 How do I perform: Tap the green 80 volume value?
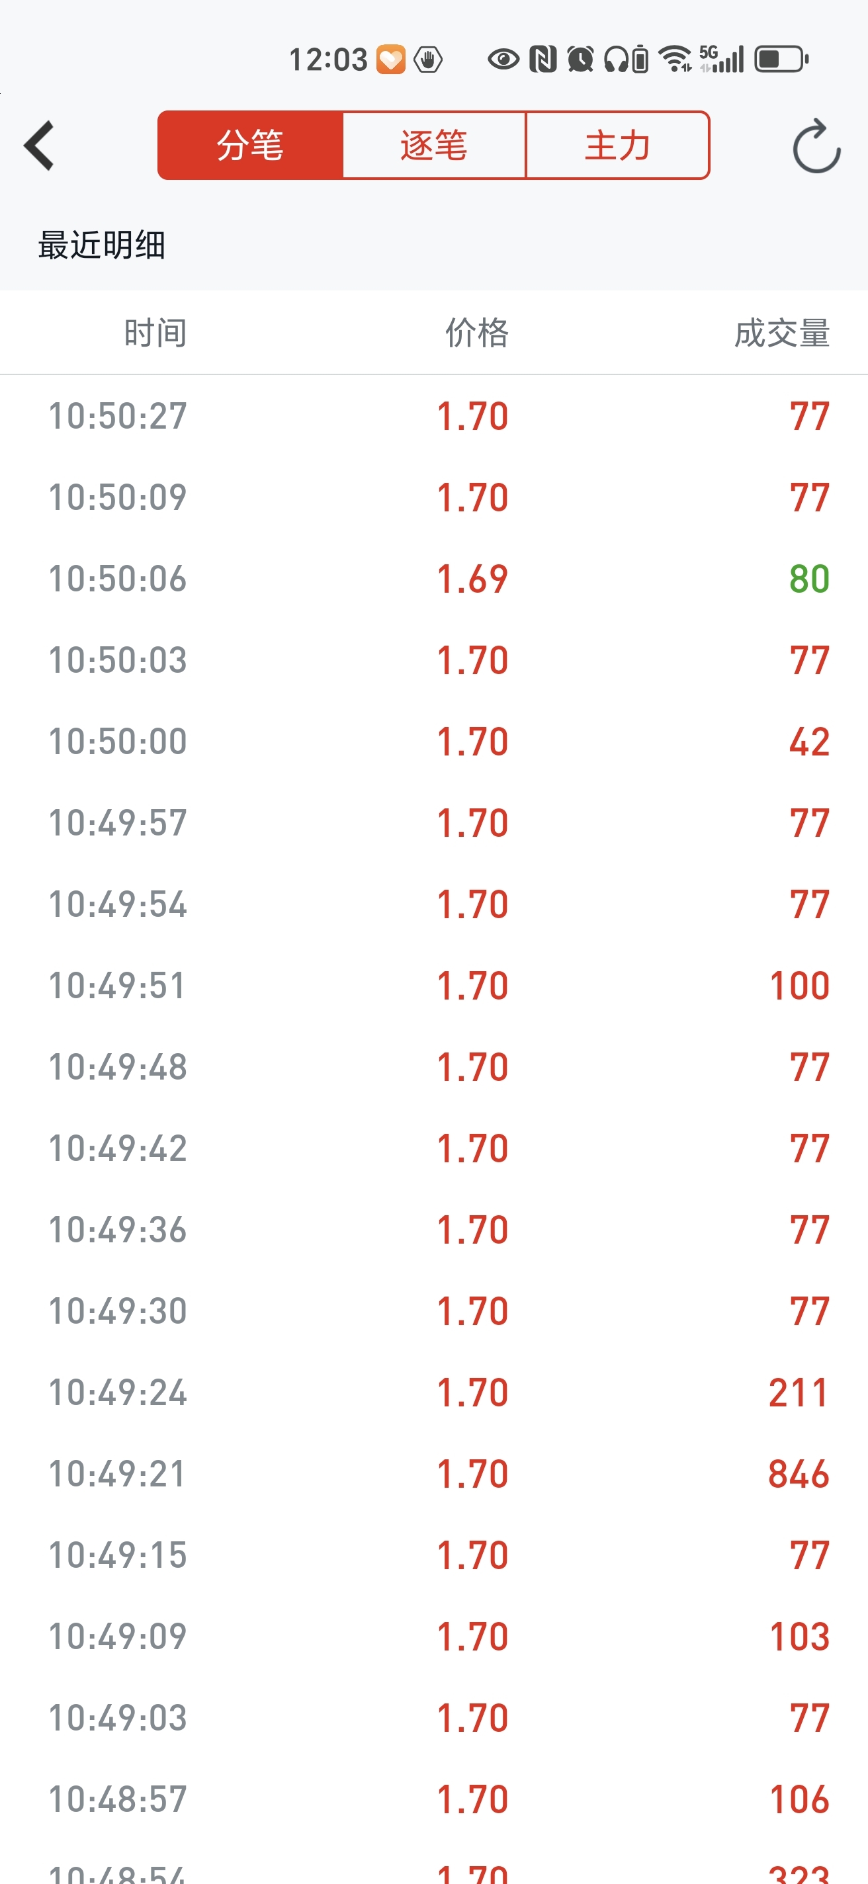808,579
